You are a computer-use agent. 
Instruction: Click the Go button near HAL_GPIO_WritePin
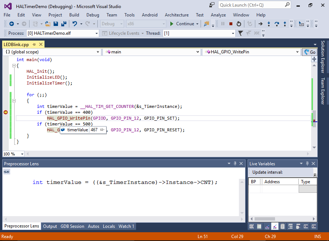click(310, 52)
